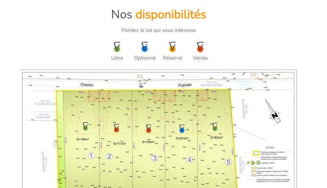Select the red marker above S=794m²
This screenshot has width=327, height=188.
[148, 128]
